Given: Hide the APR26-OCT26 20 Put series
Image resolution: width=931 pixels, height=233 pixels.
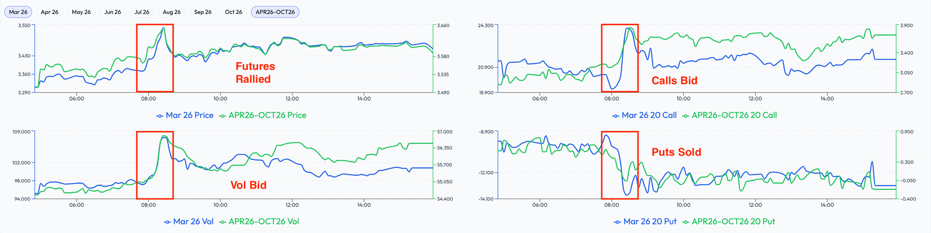Looking at the screenshot, I should (729, 222).
